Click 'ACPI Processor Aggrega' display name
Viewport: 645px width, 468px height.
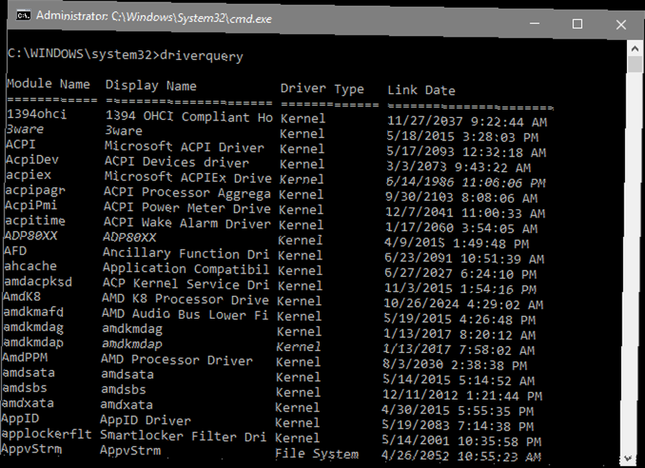coord(187,192)
